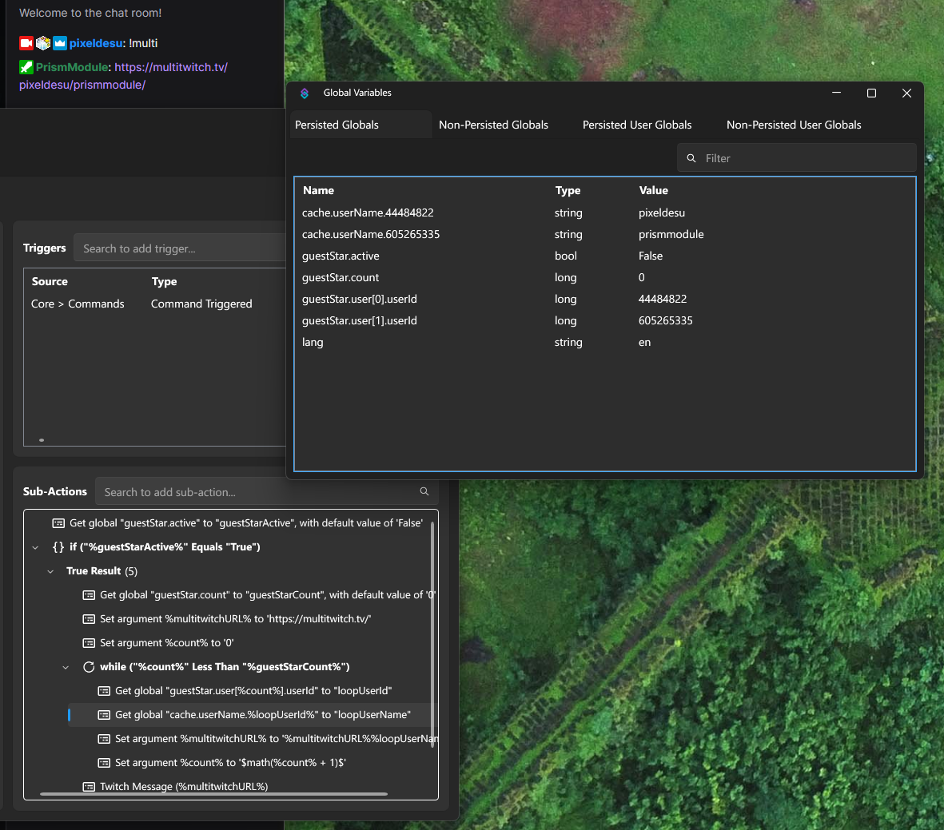Click the blue crown badge beside pixeldesu
The width and height of the screenshot is (944, 830).
click(x=60, y=43)
